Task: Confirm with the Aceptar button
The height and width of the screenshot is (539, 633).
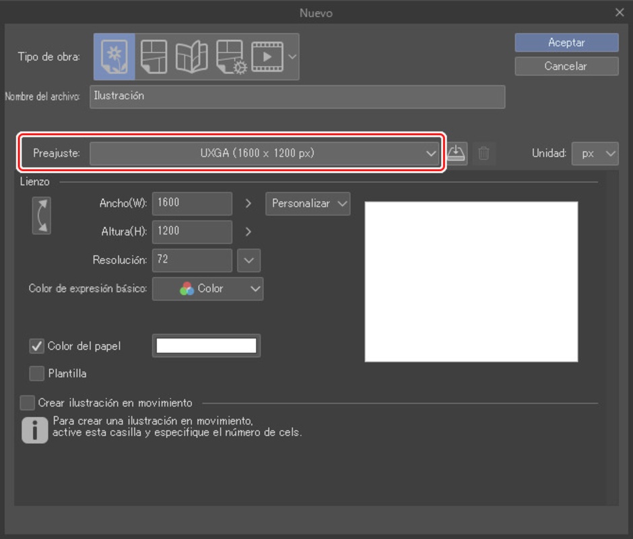Action: (566, 42)
